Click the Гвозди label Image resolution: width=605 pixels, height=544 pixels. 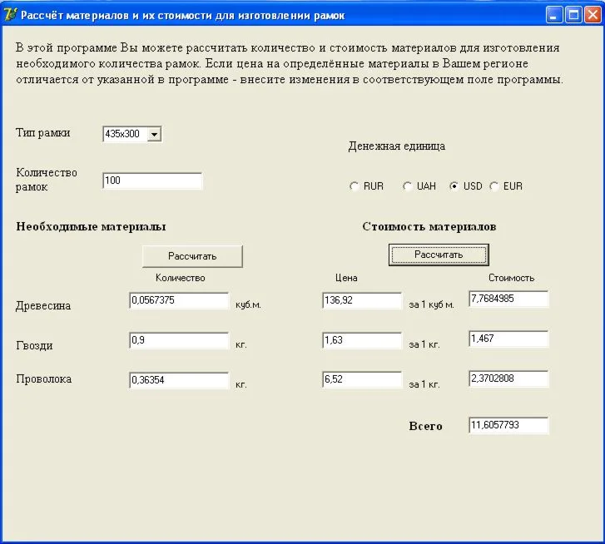(x=34, y=345)
